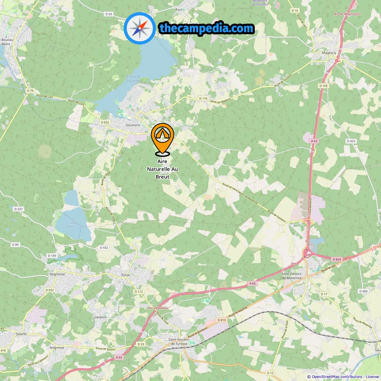Image resolution: width=381 pixels, height=381 pixels.
Task: Click the Étang Blanc lake label
Action: point(71,225)
